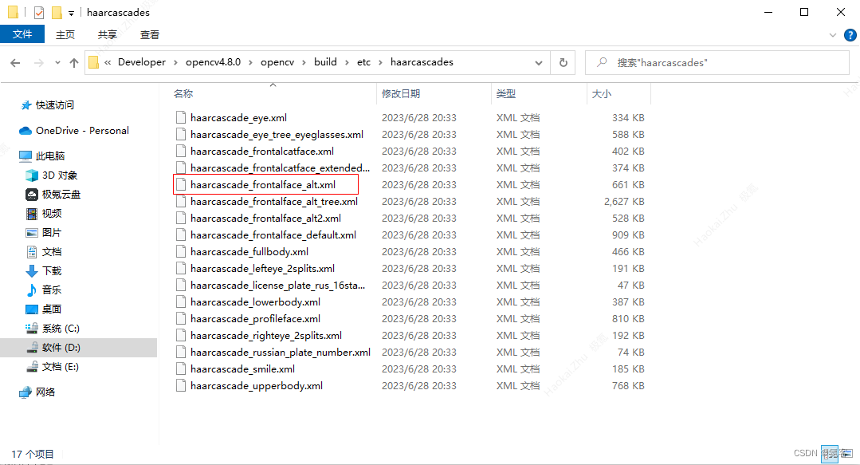Navigate to the build folder via breadcrumb
Viewport: 860px width, 465px height.
(324, 61)
